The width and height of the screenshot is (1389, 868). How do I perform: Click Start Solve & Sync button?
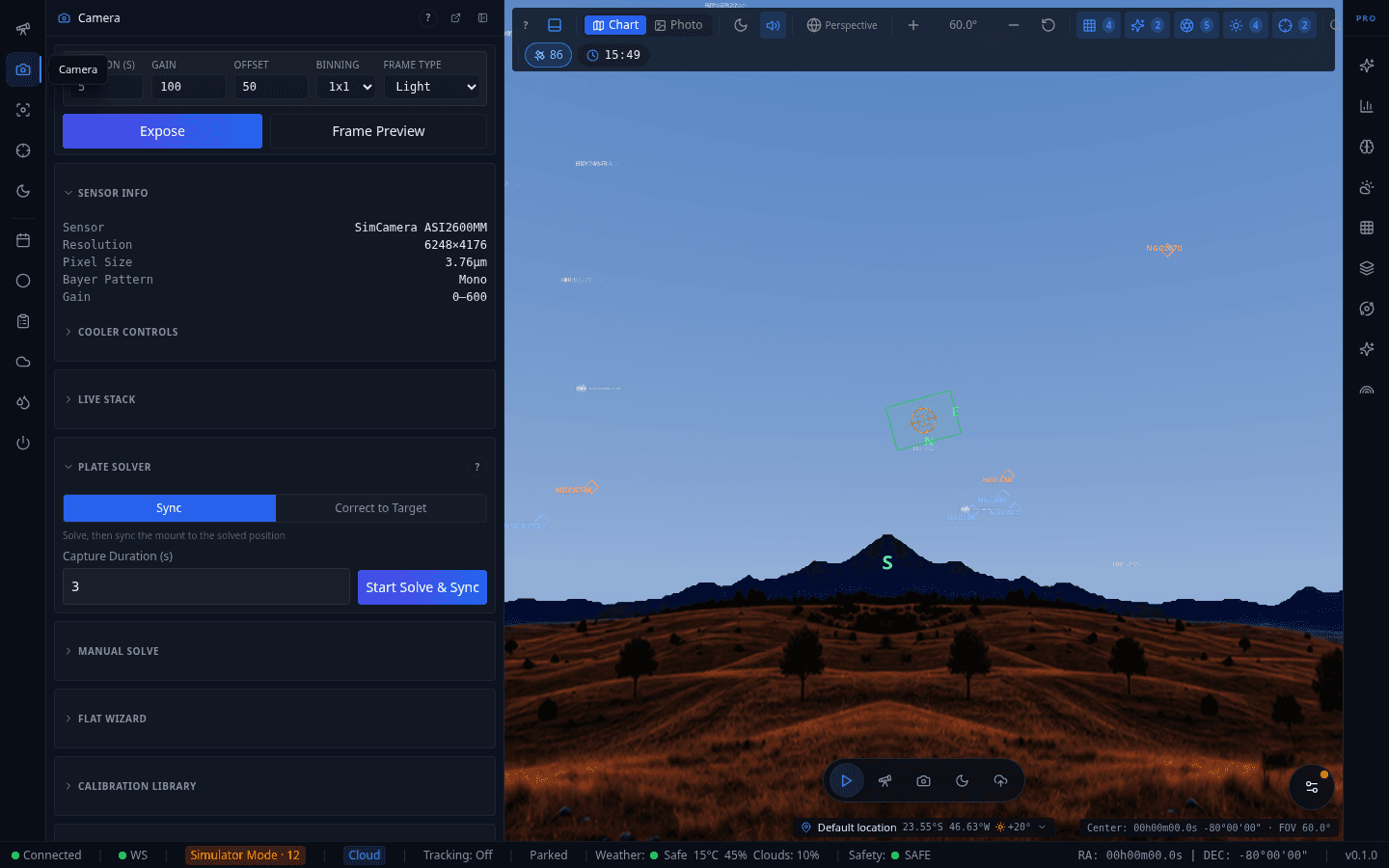tap(422, 587)
